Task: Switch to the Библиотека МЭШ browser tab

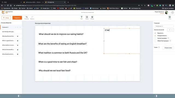Action: [x=33, y=2]
